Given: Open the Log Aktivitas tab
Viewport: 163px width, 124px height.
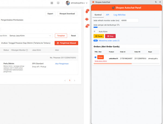Looking at the screenshot, I should pyautogui.click(x=120, y=15).
